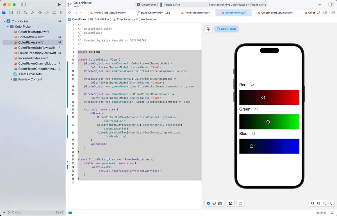Click the Run (play) button in toolbar
The height and width of the screenshot is (216, 337).
coord(59,4)
